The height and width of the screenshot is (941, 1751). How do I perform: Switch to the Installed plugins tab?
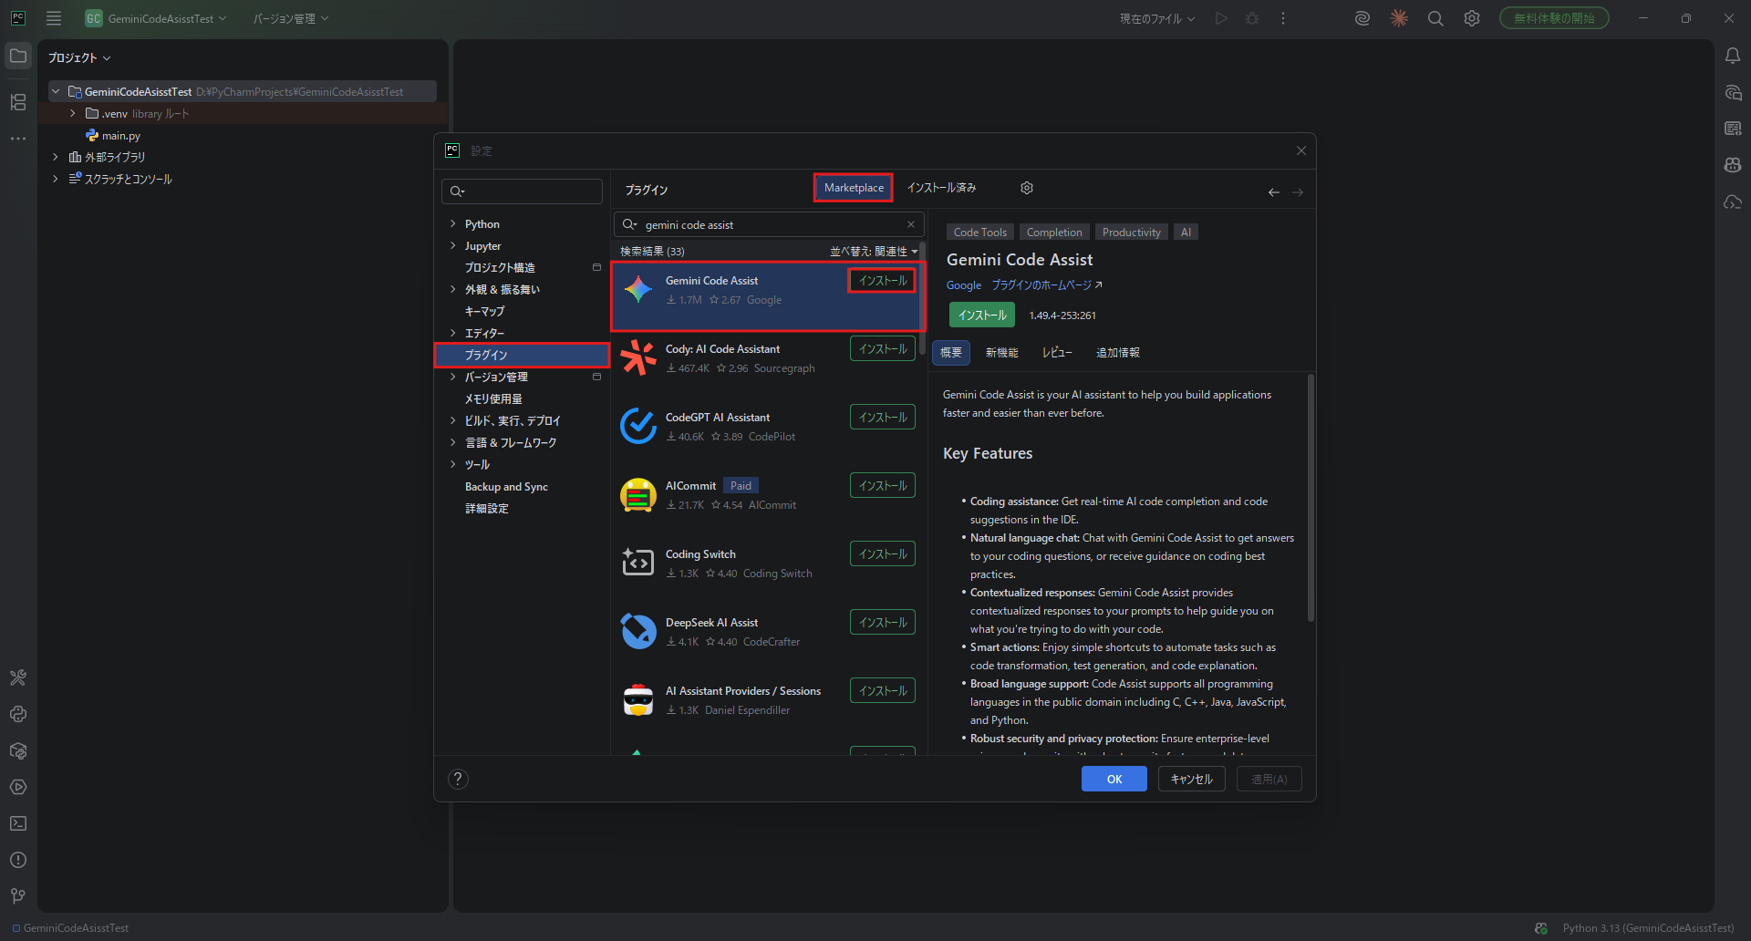(x=941, y=188)
